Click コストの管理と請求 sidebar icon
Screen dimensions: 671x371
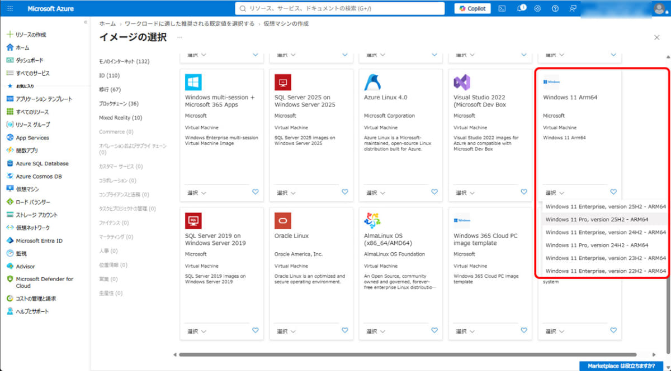10,298
